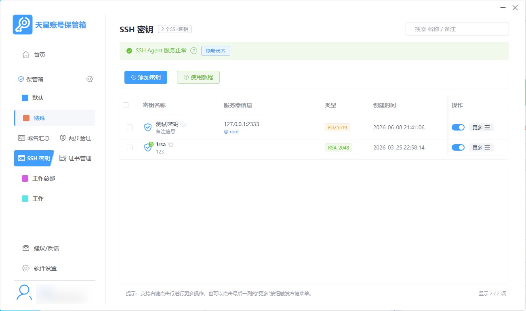
Task: Open the 使用教程 tutorial
Action: (x=198, y=77)
